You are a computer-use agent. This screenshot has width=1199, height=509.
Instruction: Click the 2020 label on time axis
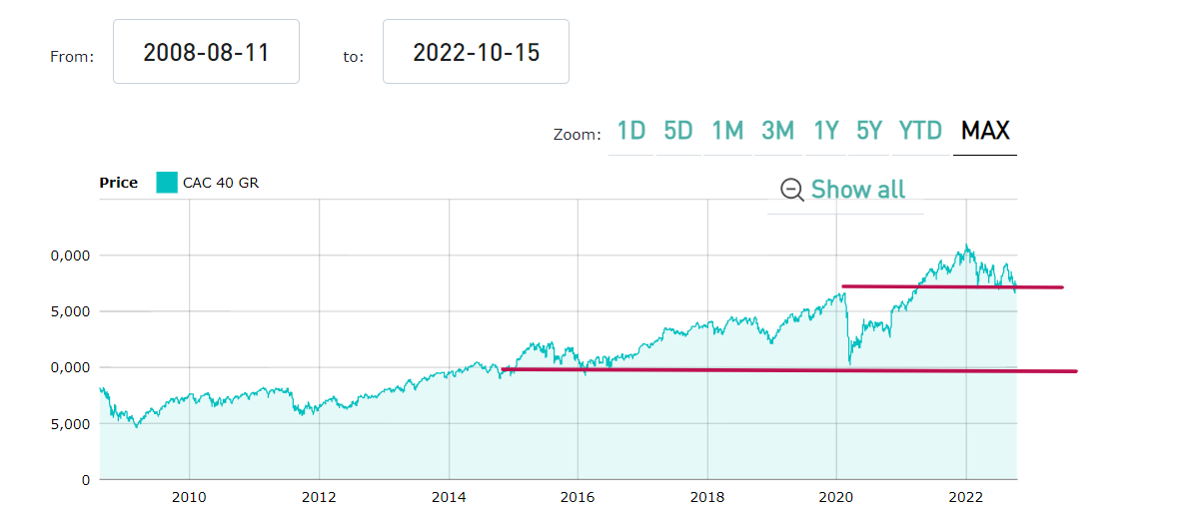point(836,496)
